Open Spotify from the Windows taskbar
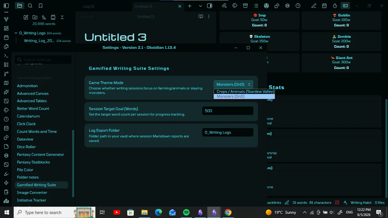Image resolution: width=388 pixels, height=218 pixels. pos(186,212)
